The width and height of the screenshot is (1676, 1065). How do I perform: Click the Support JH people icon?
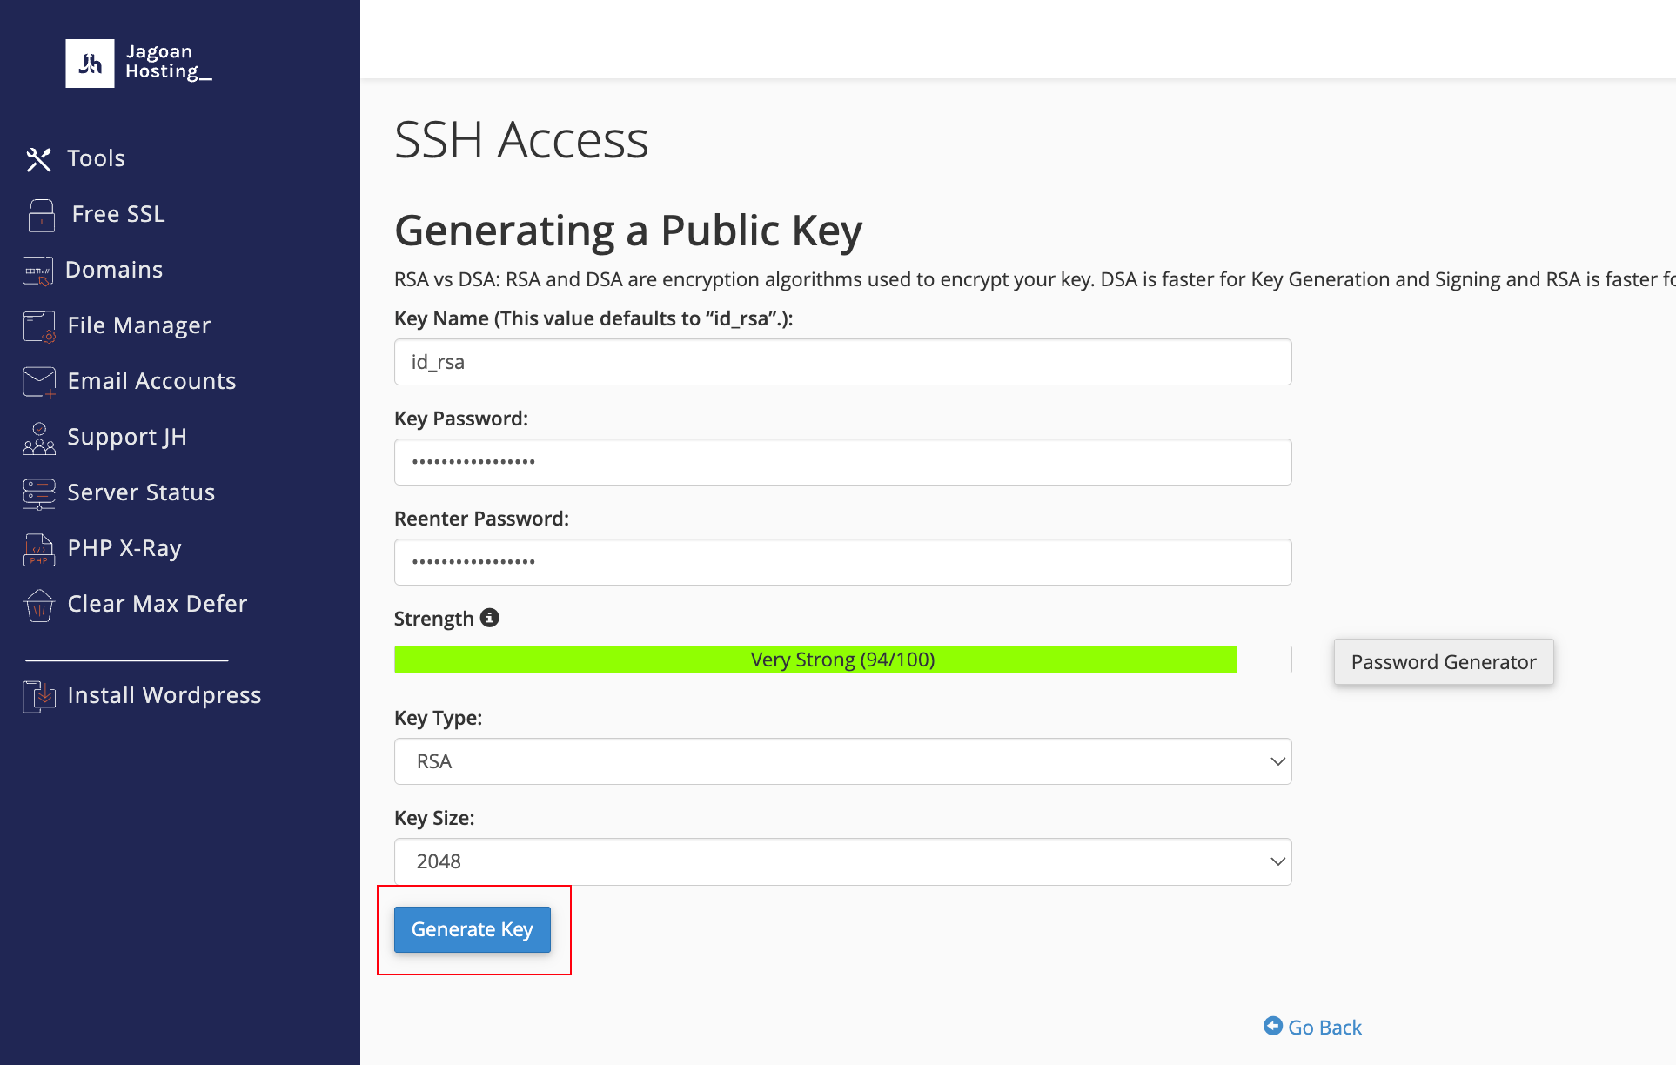click(x=39, y=438)
